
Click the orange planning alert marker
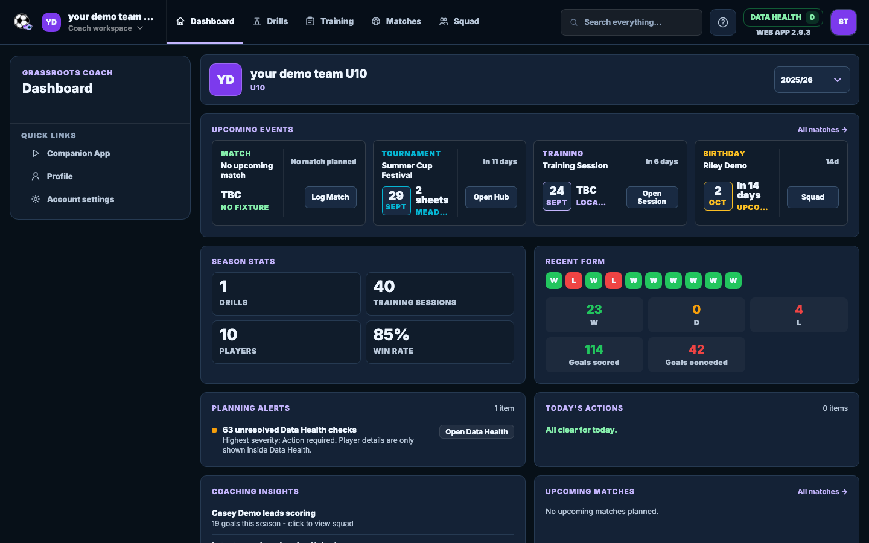[214, 430]
